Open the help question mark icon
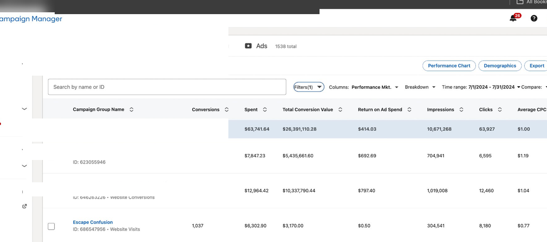547x242 pixels. (x=534, y=18)
